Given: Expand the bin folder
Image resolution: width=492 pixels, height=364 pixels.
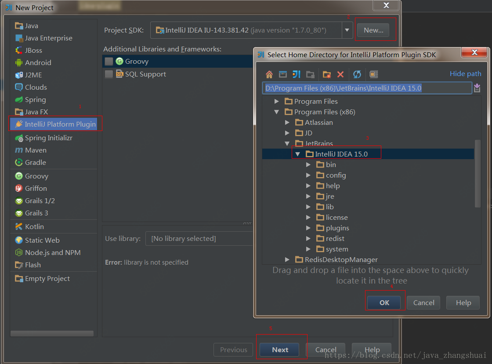Looking at the screenshot, I should coord(308,164).
